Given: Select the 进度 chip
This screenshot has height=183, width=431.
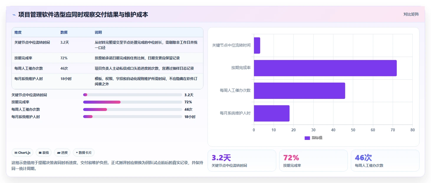Looking at the screenshot, I should tap(62, 153).
